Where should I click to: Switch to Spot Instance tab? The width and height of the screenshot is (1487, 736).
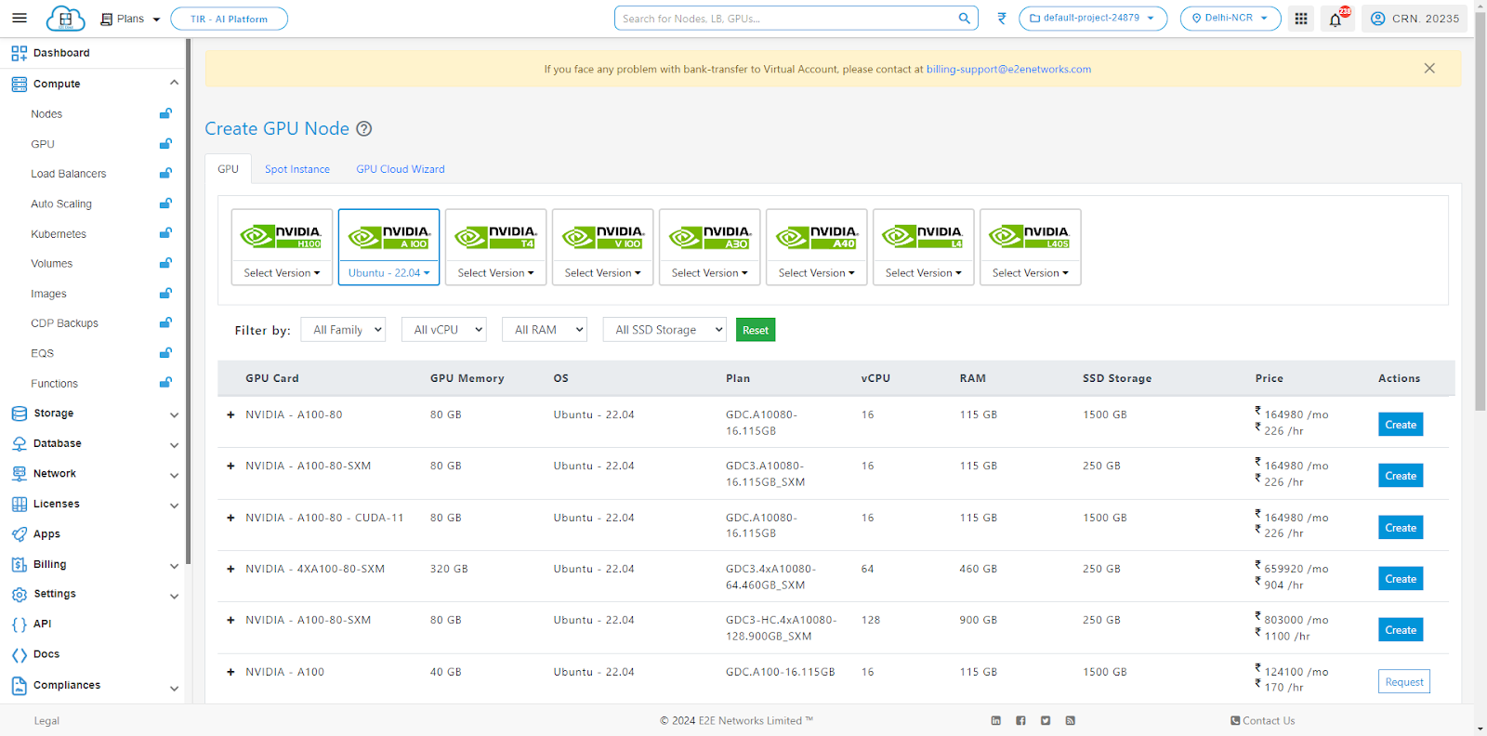click(x=297, y=169)
